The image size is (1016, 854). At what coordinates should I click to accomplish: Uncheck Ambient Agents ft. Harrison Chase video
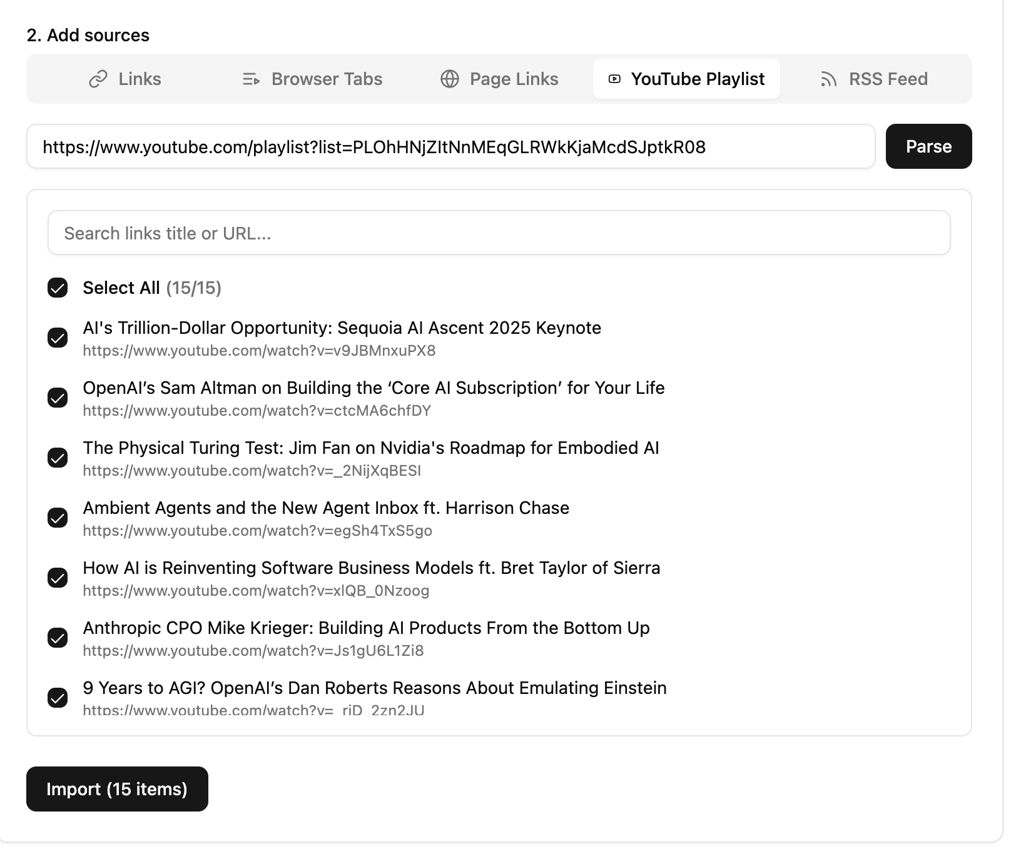click(58, 518)
